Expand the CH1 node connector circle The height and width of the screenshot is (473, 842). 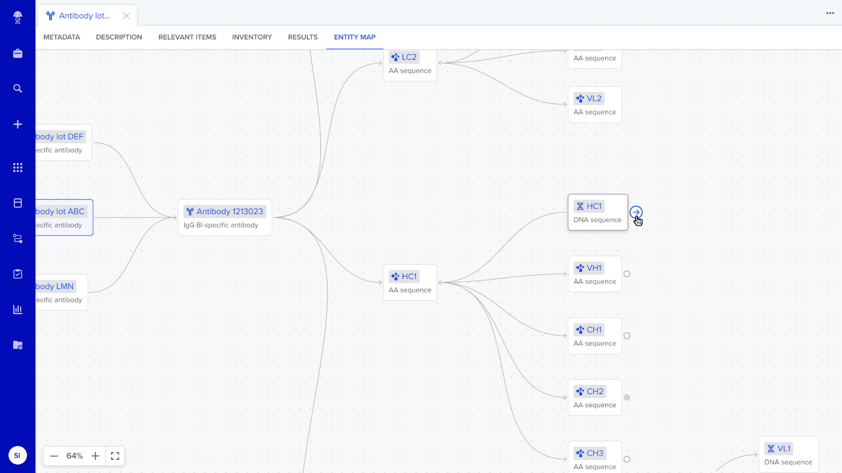[627, 336]
